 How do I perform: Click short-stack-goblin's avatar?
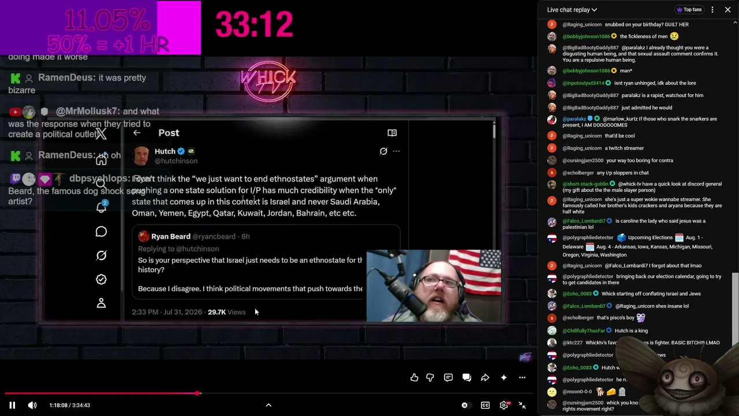[552, 185]
